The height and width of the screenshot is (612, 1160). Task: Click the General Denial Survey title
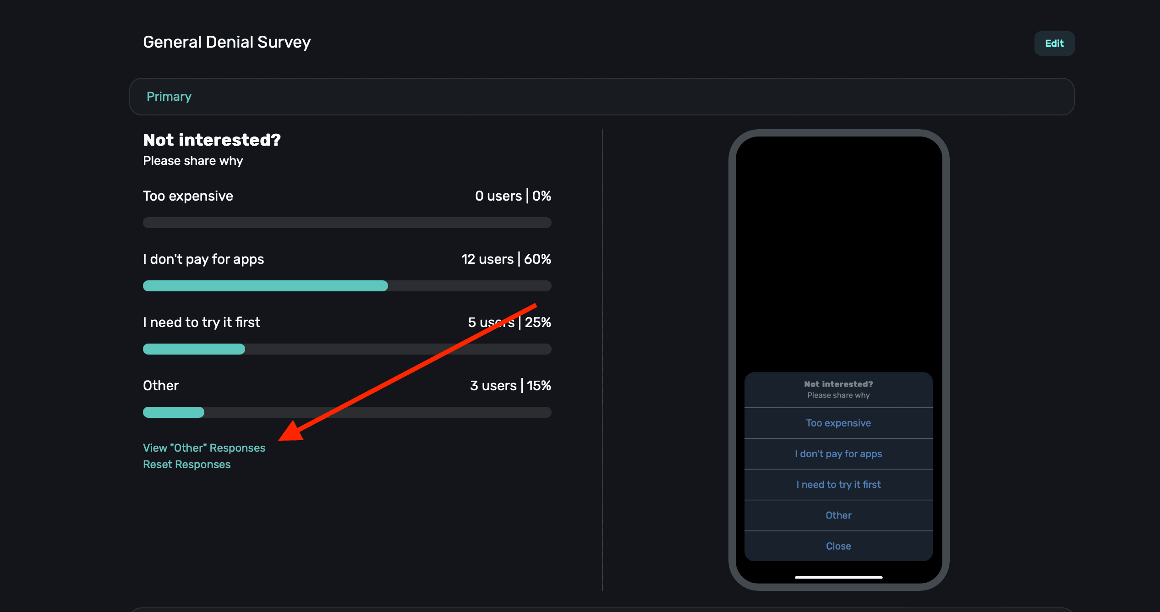point(227,42)
